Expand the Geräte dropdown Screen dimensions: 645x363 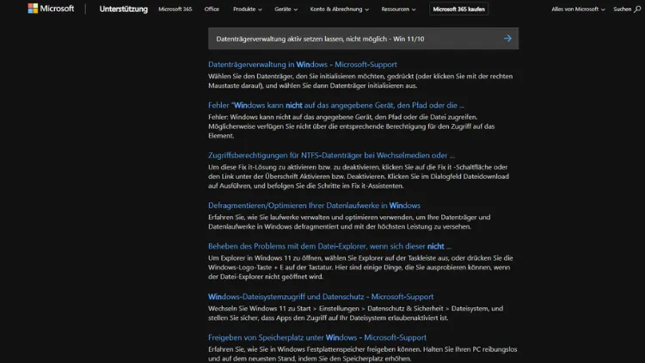point(286,9)
